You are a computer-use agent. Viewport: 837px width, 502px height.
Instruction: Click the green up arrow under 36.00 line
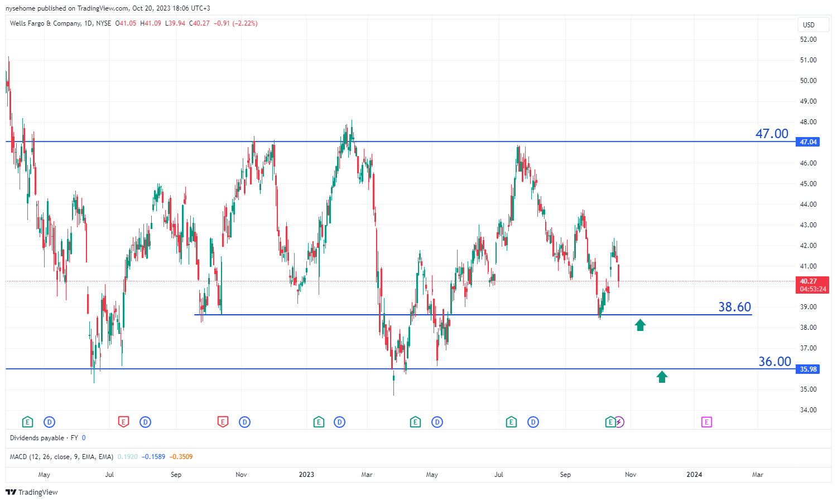[x=662, y=377]
